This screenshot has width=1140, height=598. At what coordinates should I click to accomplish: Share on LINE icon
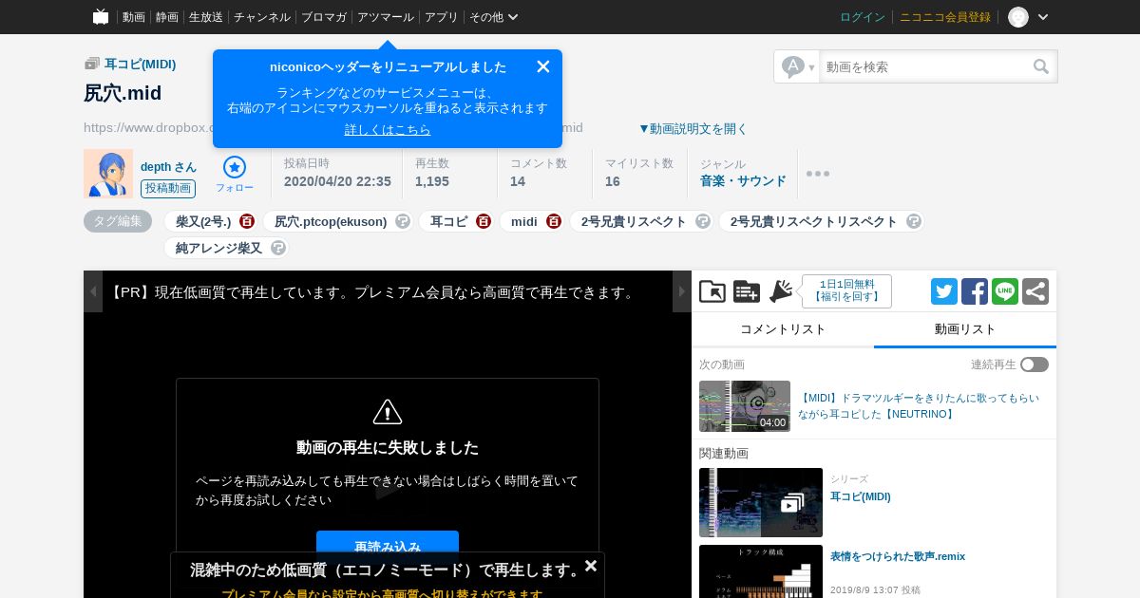coord(1005,291)
